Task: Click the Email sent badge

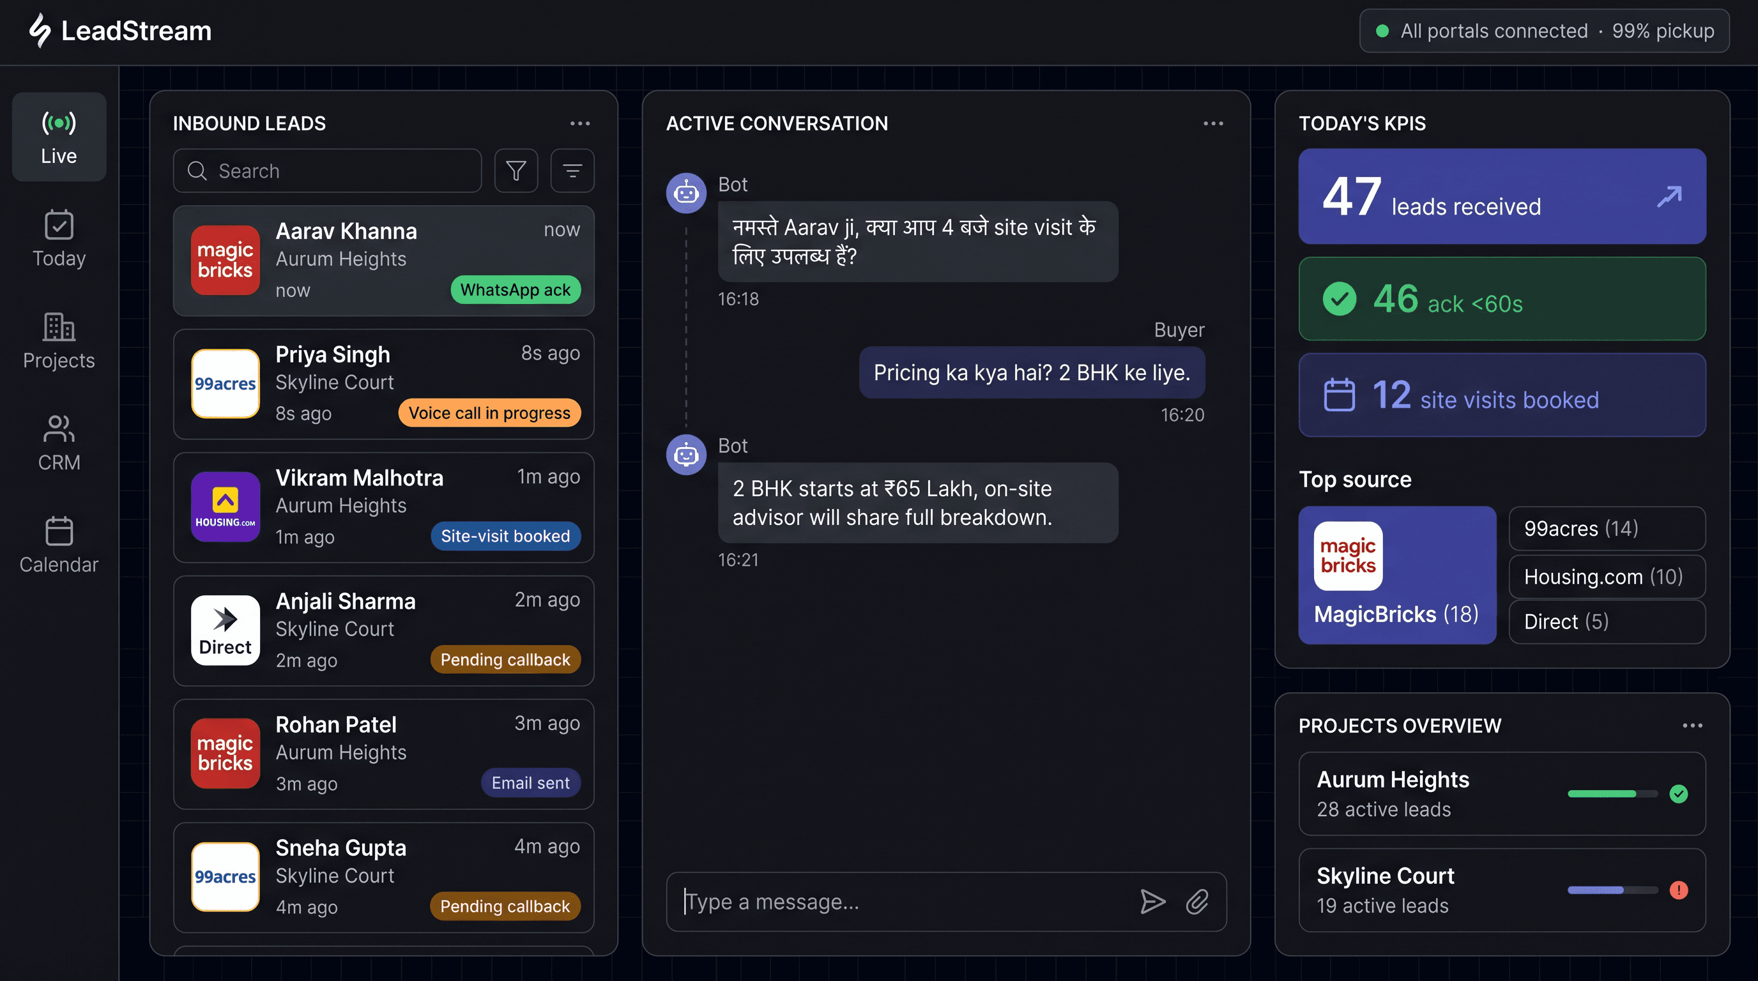Action: pyautogui.click(x=530, y=782)
